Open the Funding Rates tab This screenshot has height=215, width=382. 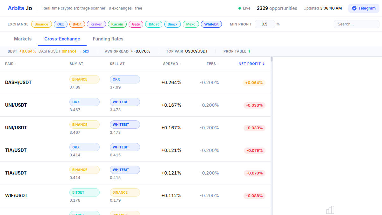point(108,39)
